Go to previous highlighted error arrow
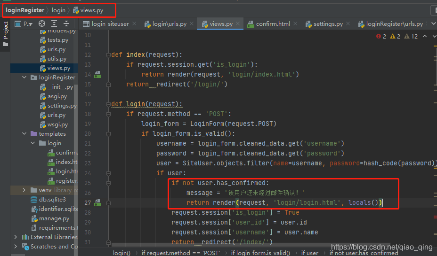Image resolution: width=437 pixels, height=256 pixels. coord(425,36)
